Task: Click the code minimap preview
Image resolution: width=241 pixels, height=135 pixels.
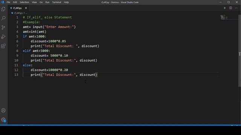Action: pyautogui.click(x=224, y=17)
